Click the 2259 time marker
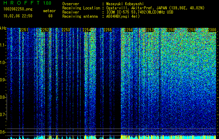The width and height of the screenshot is (219, 139). (191, 30)
